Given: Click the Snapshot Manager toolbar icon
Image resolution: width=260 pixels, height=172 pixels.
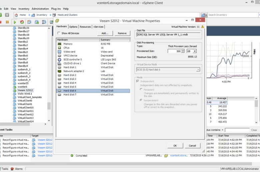Looking at the screenshot, I should [44, 22].
